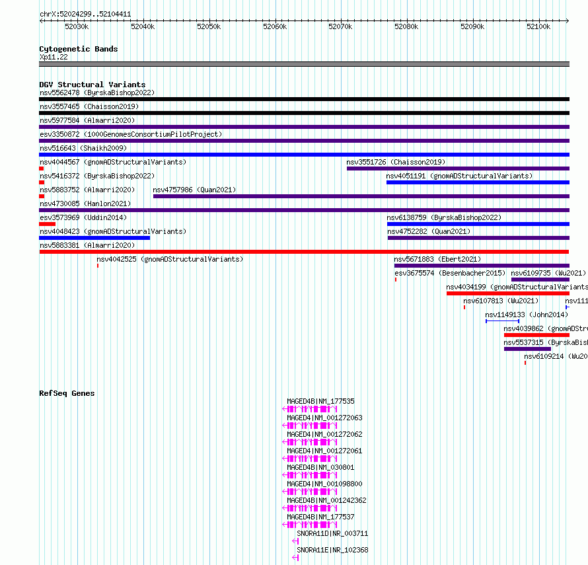Select the nsv5537315 variant label

coord(546,342)
